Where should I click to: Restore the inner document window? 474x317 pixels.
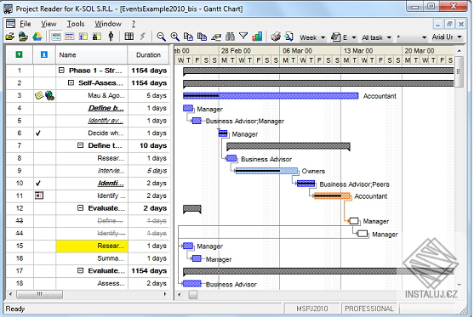click(x=449, y=24)
